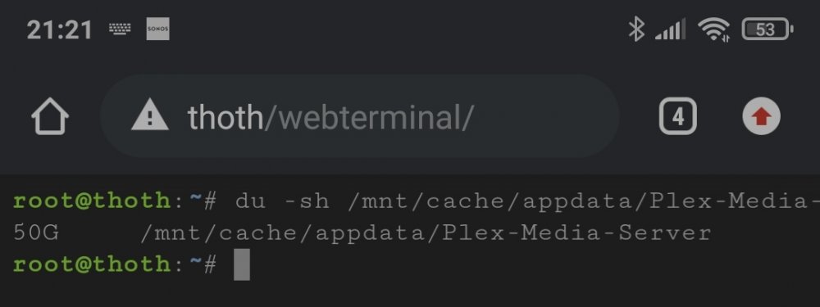The height and width of the screenshot is (307, 820).
Task: Click the 'du -sh' command text
Action: pos(282,201)
